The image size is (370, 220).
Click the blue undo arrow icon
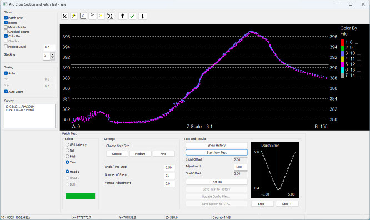83,16
